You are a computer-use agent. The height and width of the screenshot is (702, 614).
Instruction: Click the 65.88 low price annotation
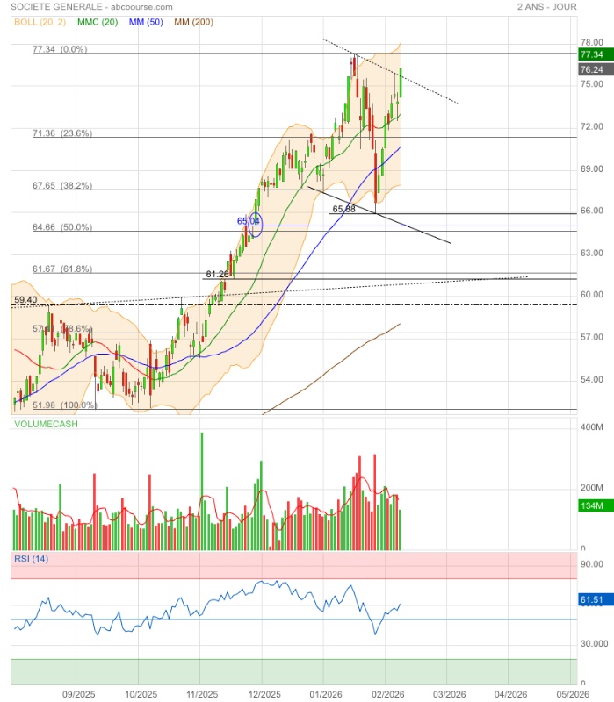[343, 209]
